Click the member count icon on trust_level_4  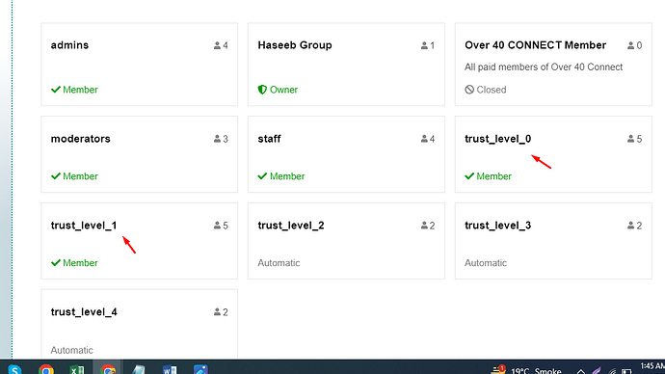(x=217, y=312)
